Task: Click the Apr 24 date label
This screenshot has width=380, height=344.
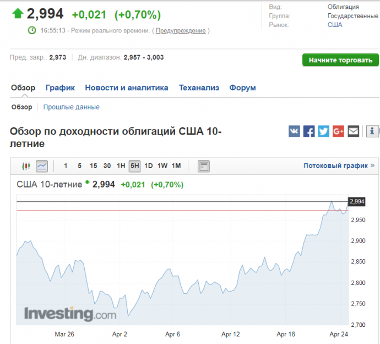Action: point(339,334)
